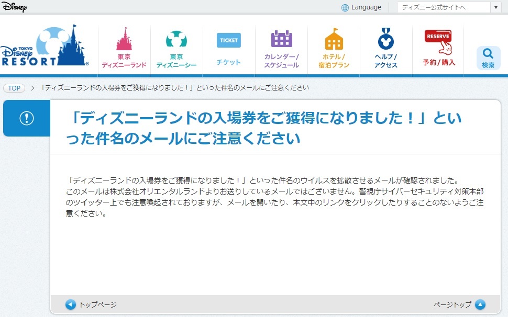Screen dimensions: 508x317
Task: Open the Language selector link
Action: tap(366, 7)
